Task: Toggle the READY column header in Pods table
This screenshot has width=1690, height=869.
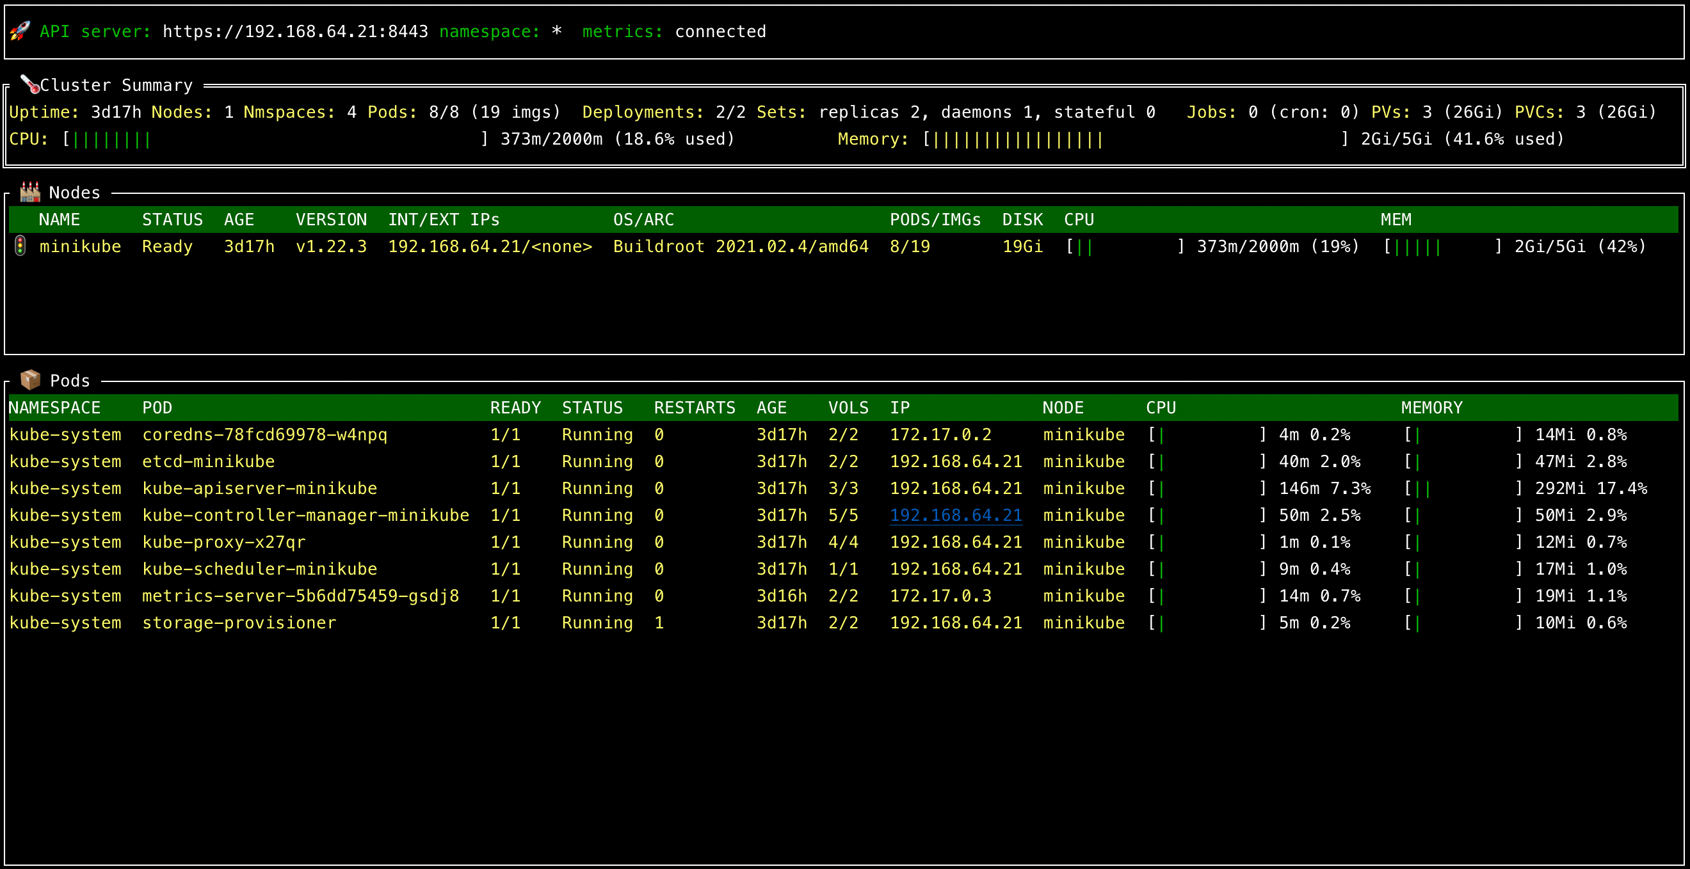Action: (x=516, y=407)
